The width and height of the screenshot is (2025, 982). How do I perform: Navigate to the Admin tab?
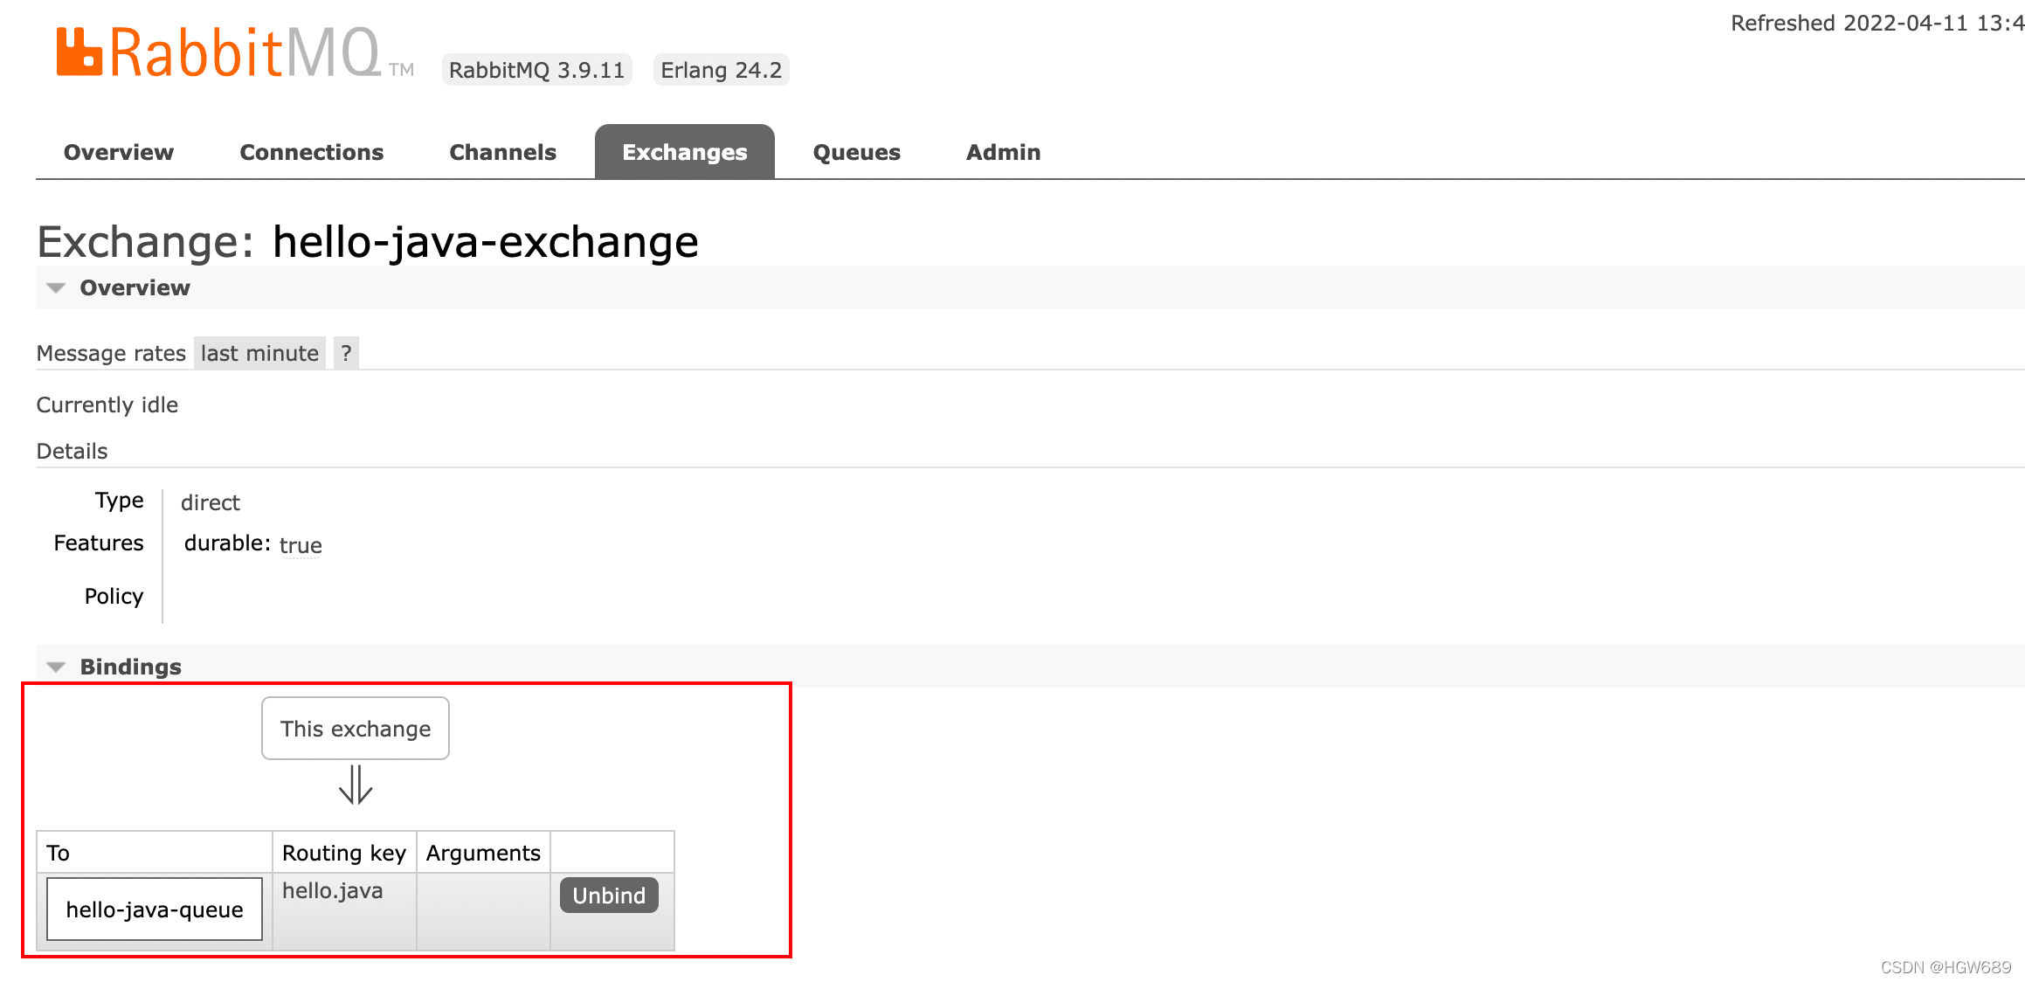point(1003,152)
